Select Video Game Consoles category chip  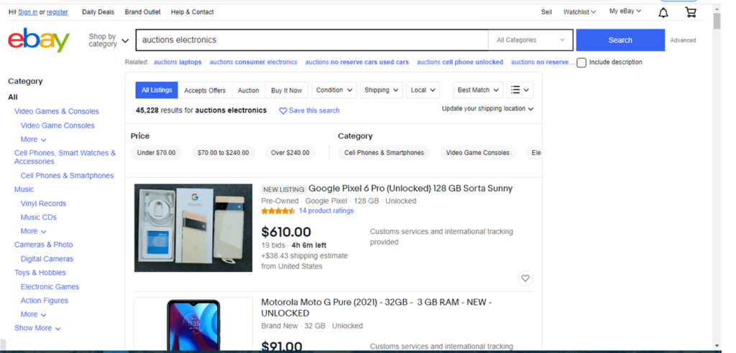[477, 153]
